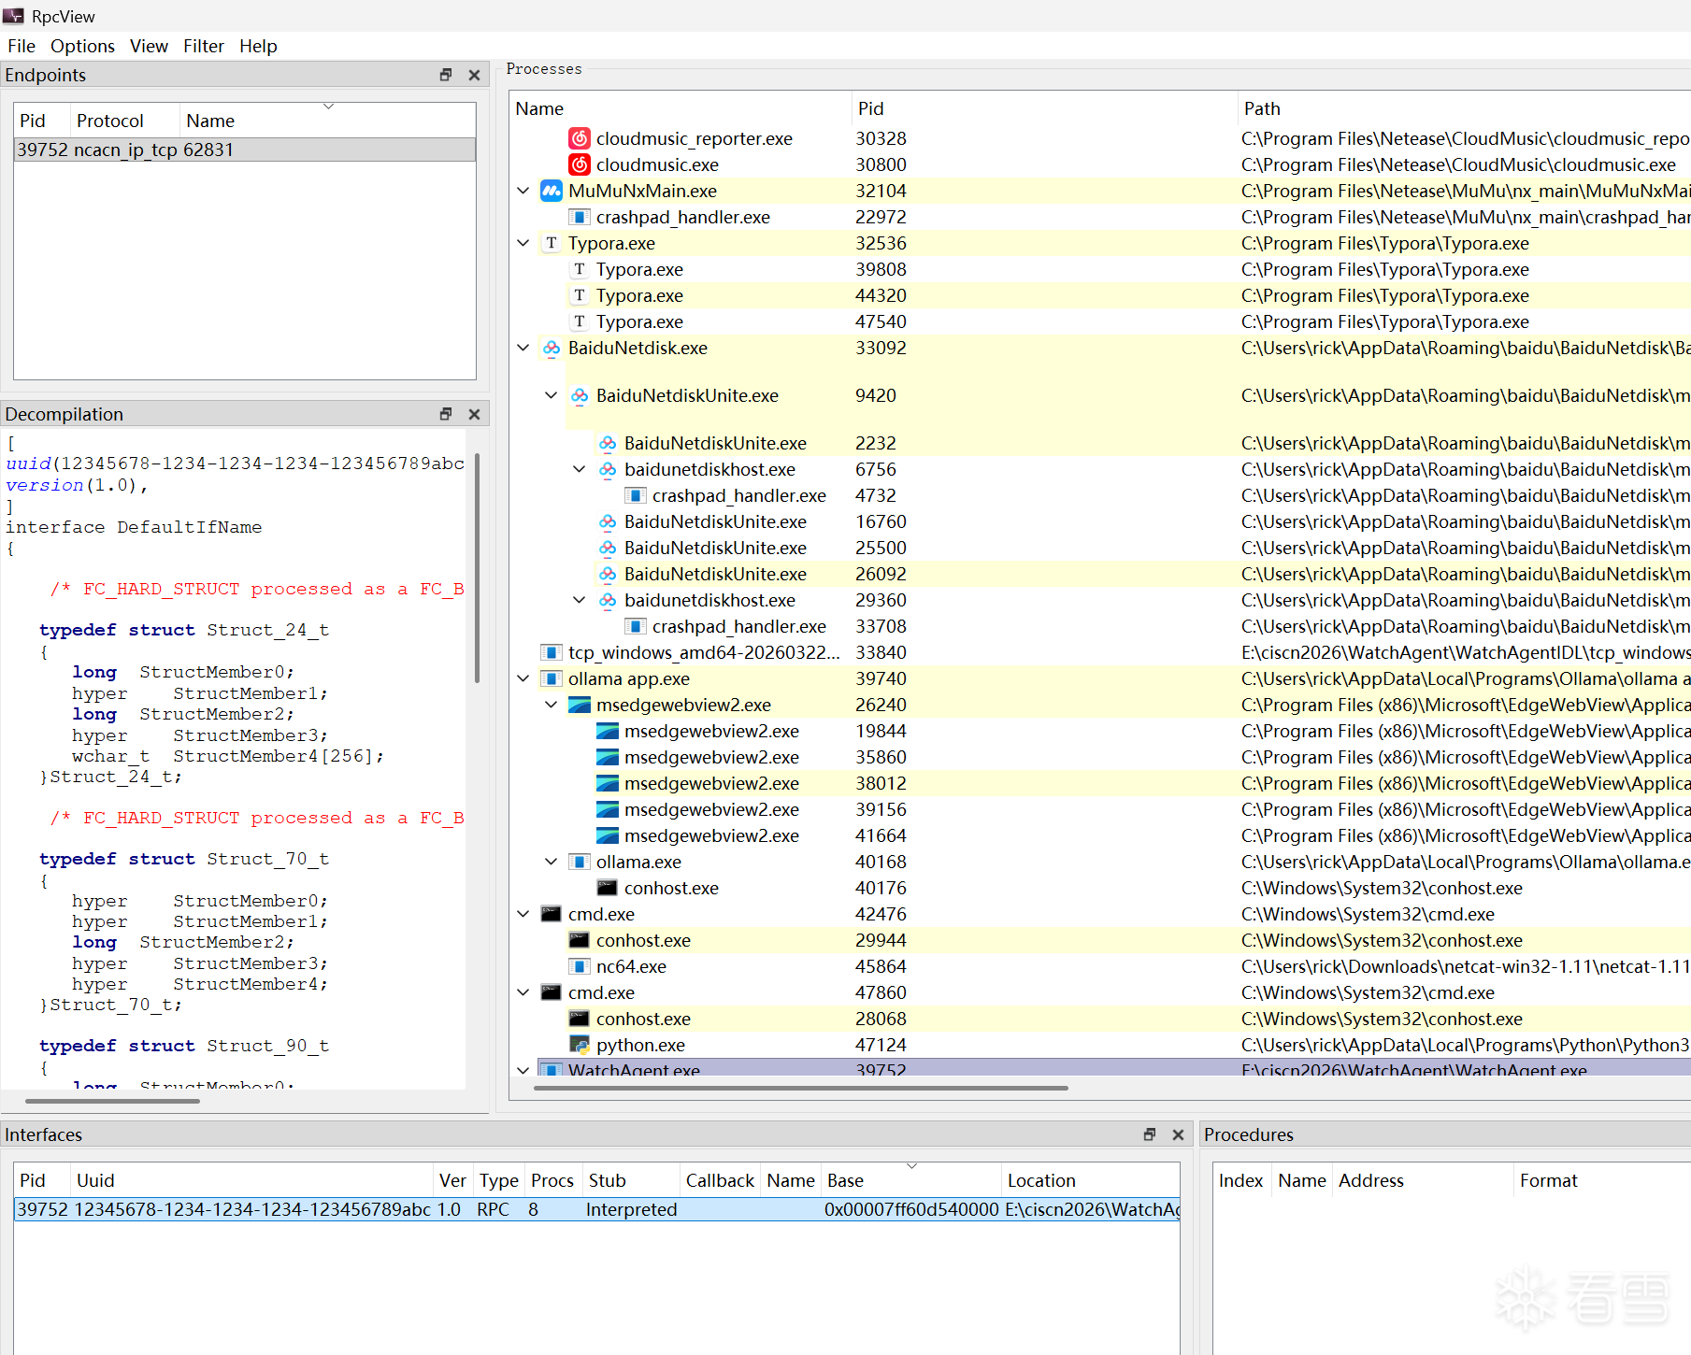Screen dimensions: 1691x1355
Task: Click the Stub column header in Interfaces
Action: (632, 1180)
